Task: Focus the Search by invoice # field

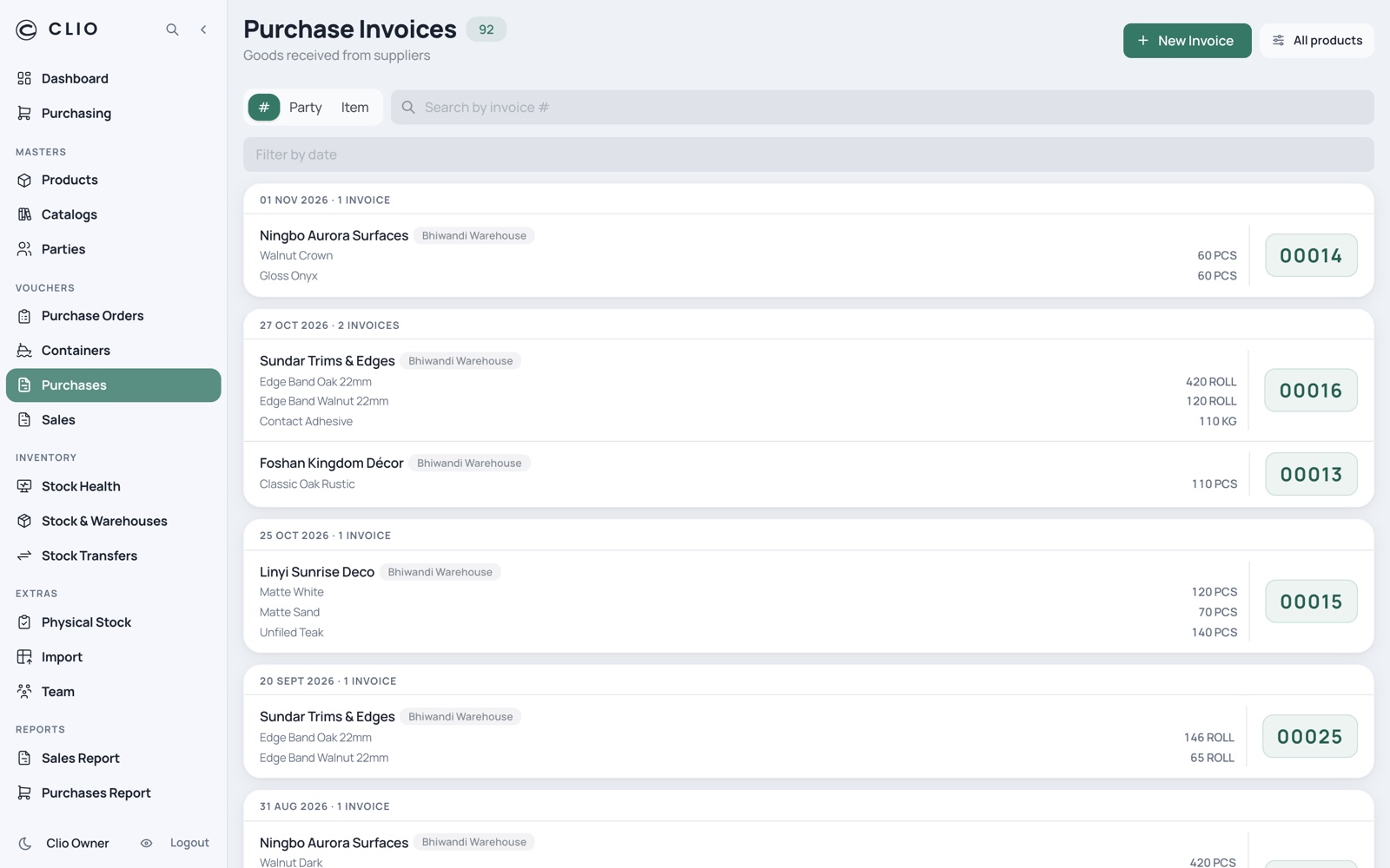Action: coord(883,108)
